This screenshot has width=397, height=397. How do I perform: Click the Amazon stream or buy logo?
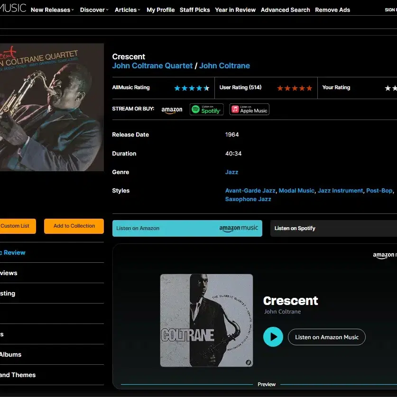pyautogui.click(x=172, y=110)
